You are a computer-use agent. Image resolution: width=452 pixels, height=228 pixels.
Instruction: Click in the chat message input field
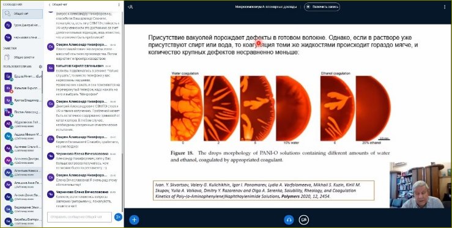click(x=80, y=217)
